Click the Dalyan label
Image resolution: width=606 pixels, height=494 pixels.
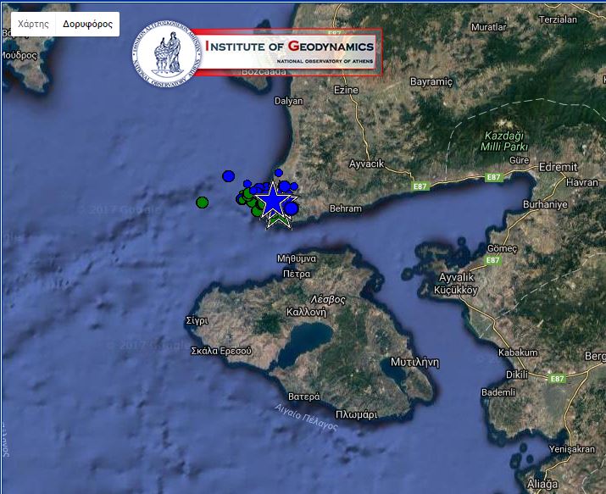click(x=288, y=101)
